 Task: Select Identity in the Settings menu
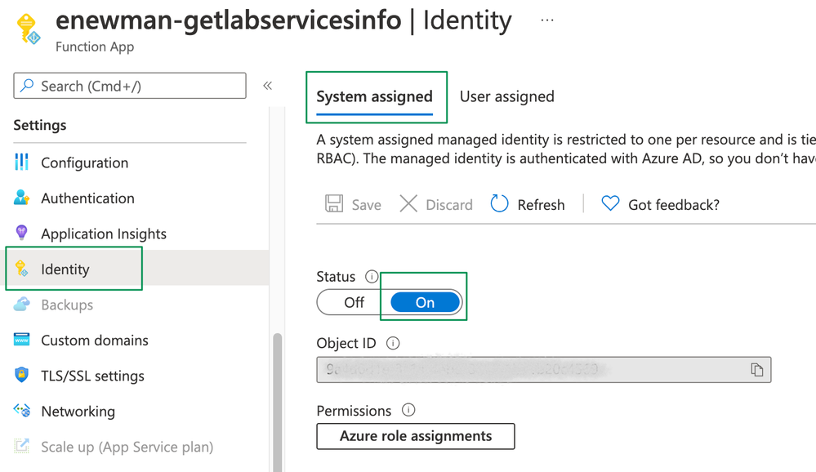65,269
